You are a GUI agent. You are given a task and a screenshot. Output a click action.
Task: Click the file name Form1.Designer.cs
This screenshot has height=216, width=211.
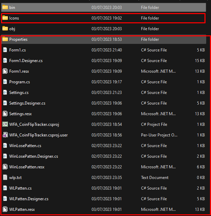coord(26,61)
